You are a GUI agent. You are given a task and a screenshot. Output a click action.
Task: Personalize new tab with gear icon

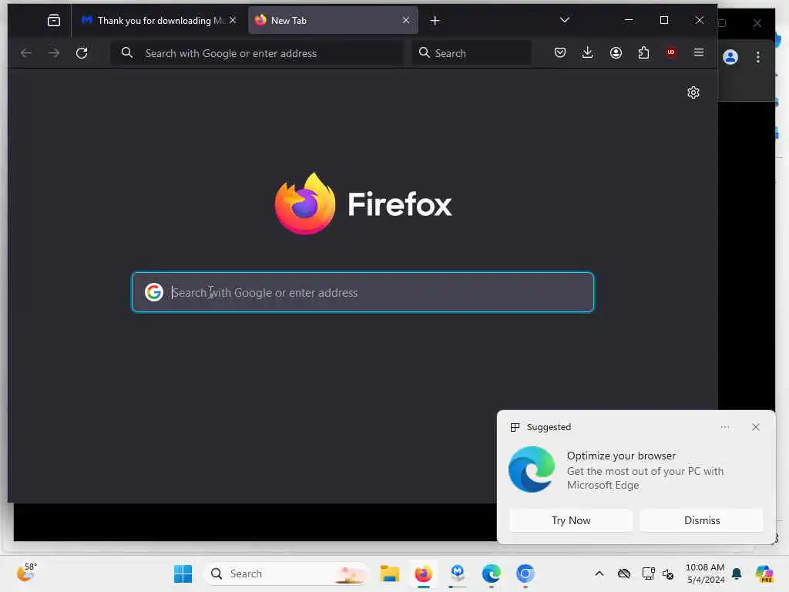[693, 92]
